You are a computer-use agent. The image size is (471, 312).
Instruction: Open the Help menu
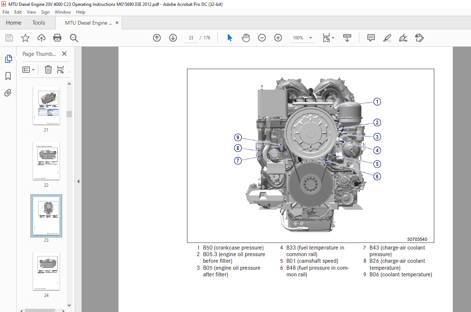pos(80,12)
